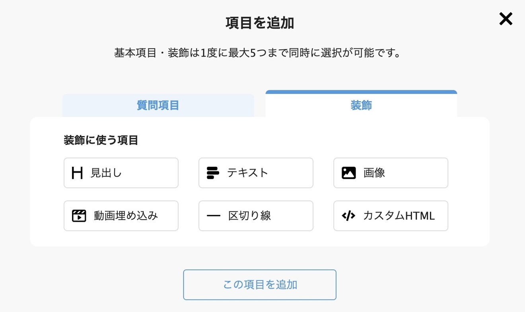Select the 区切り線 label
The width and height of the screenshot is (525, 312).
point(250,216)
